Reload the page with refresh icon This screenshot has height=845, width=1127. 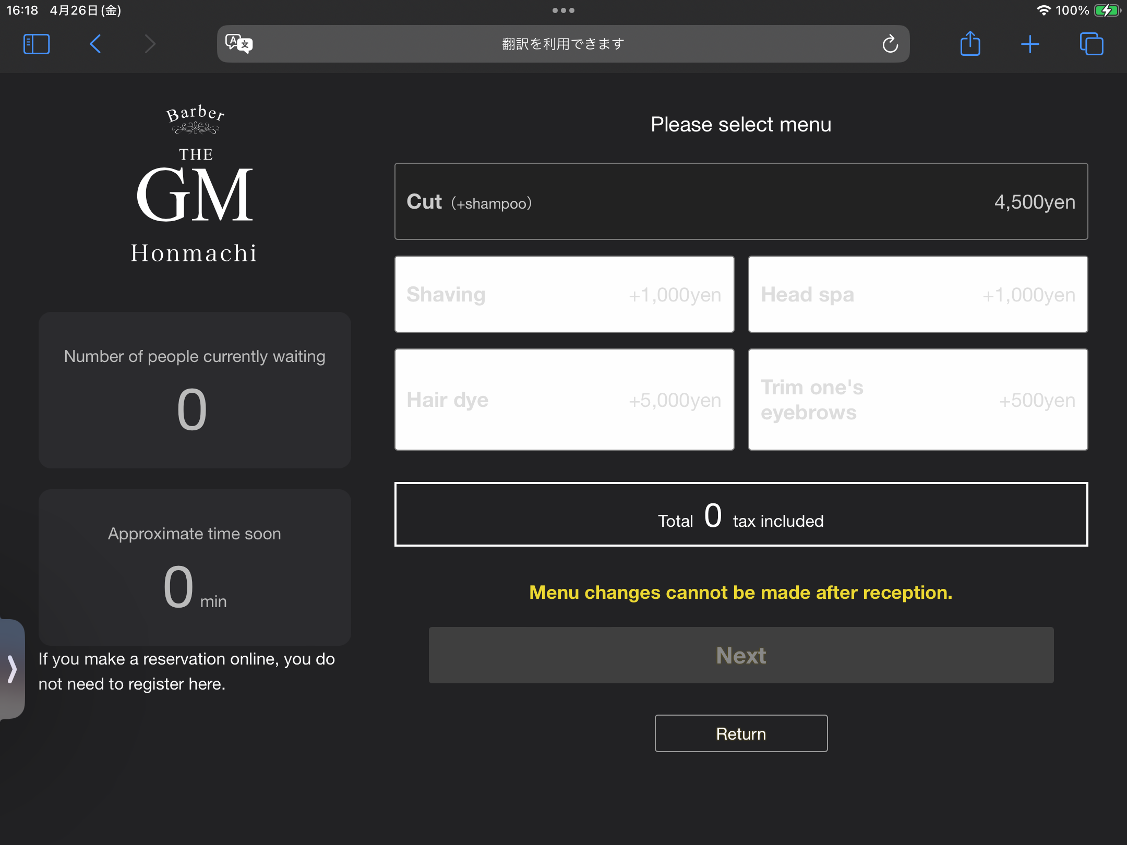click(x=890, y=44)
